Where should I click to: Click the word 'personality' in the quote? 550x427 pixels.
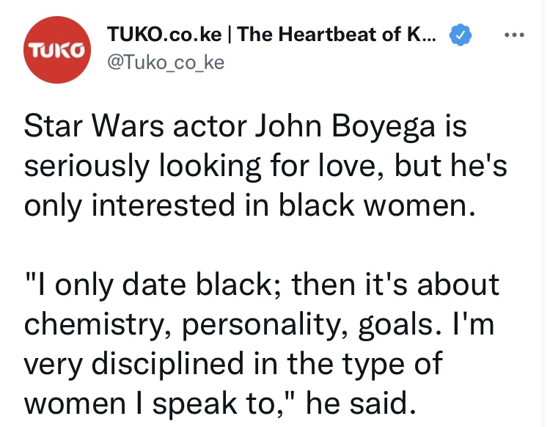pos(261,325)
